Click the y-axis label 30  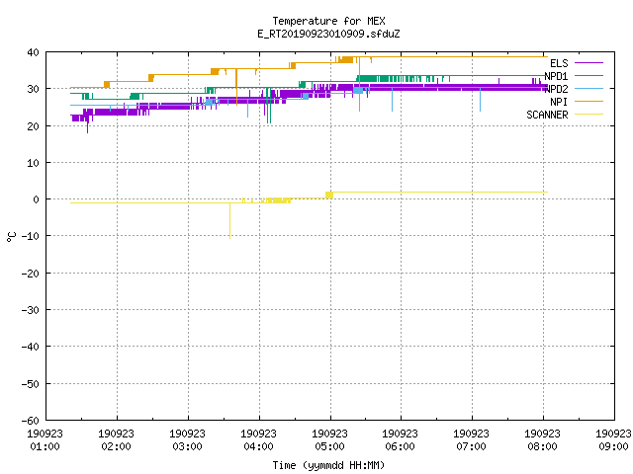tap(33, 89)
